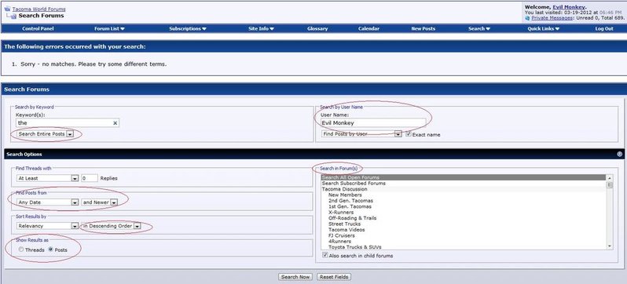The height and width of the screenshot is (284, 627).
Task: Open the Evil Monkey profile link
Action: [569, 7]
